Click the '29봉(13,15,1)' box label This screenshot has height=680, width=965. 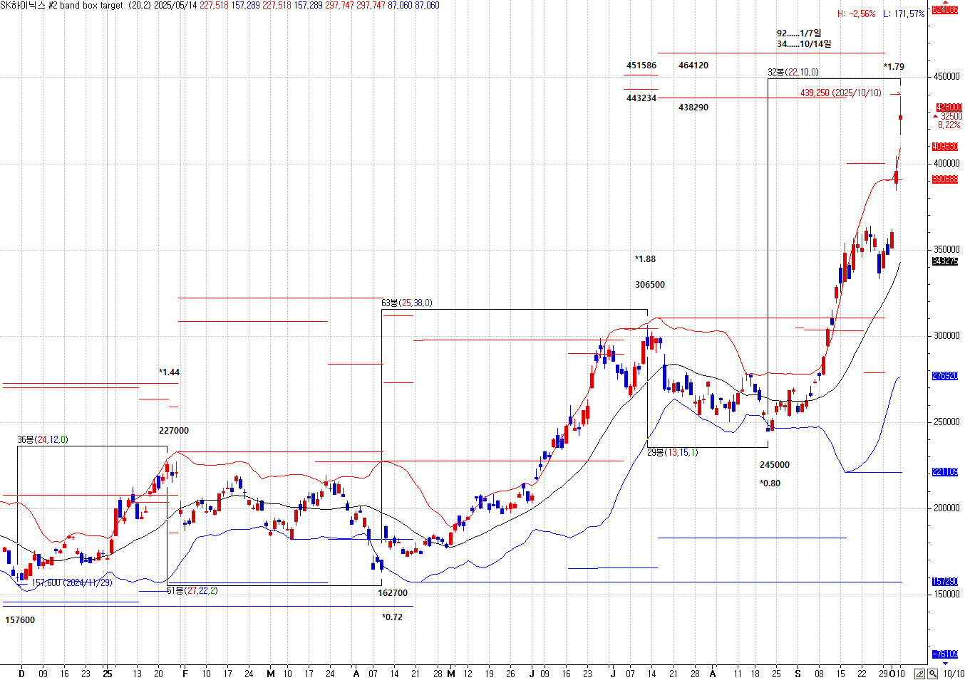point(672,452)
